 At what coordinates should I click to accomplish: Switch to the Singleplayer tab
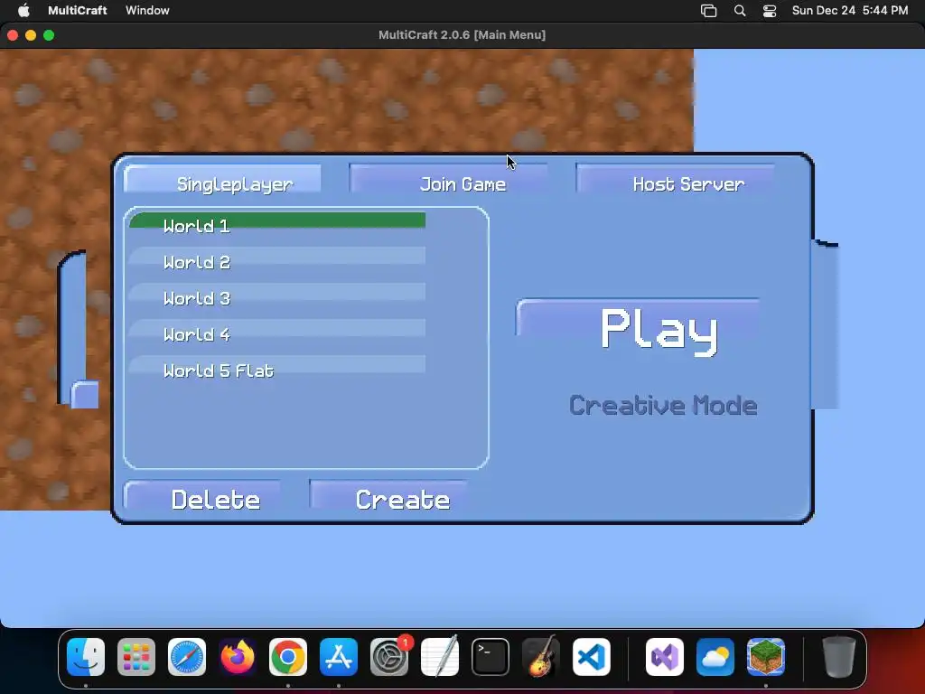point(222,180)
